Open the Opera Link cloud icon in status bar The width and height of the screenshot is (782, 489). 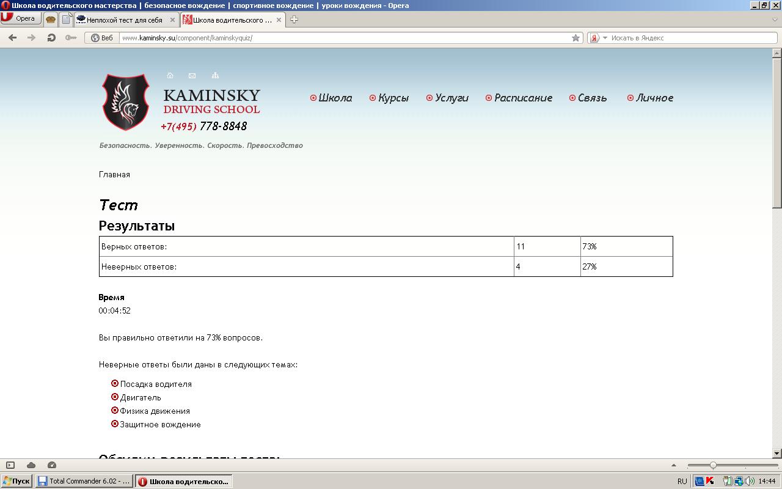tap(31, 465)
